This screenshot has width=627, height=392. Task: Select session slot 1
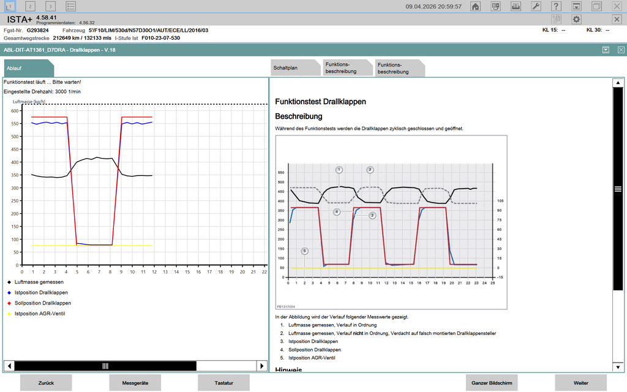point(10,6)
